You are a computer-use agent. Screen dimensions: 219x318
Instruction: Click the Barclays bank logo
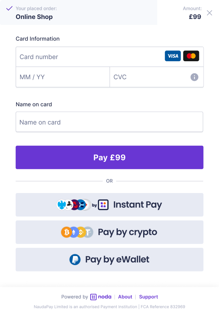tap(62, 205)
